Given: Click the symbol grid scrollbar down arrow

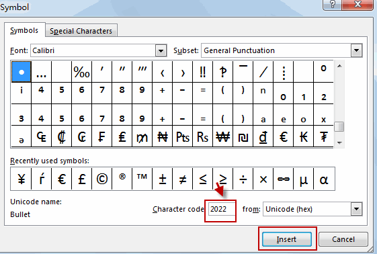Looking at the screenshot, I should tap(339, 142).
